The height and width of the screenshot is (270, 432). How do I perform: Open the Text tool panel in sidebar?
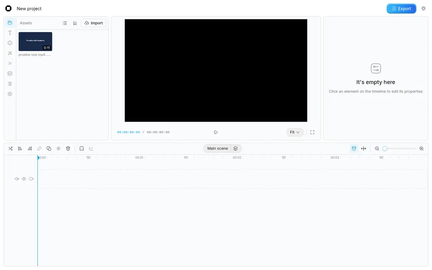(10, 33)
